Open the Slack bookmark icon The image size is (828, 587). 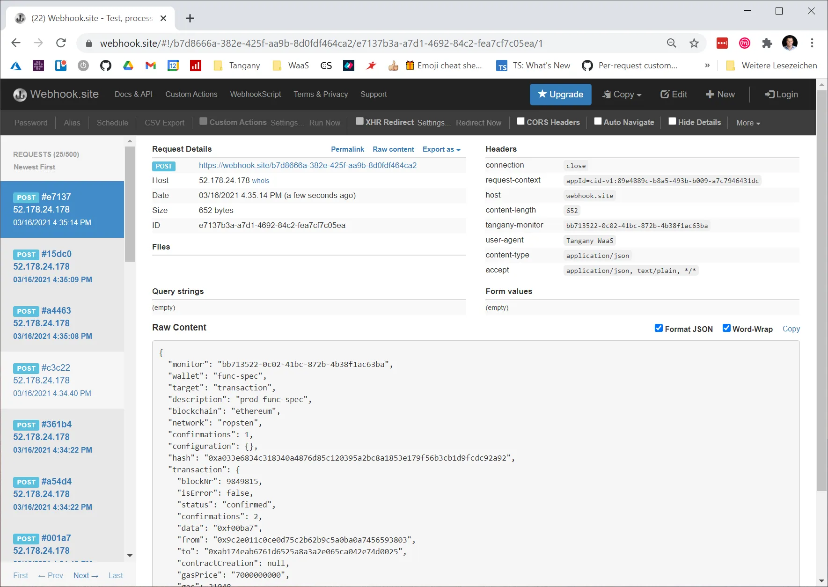tap(38, 66)
